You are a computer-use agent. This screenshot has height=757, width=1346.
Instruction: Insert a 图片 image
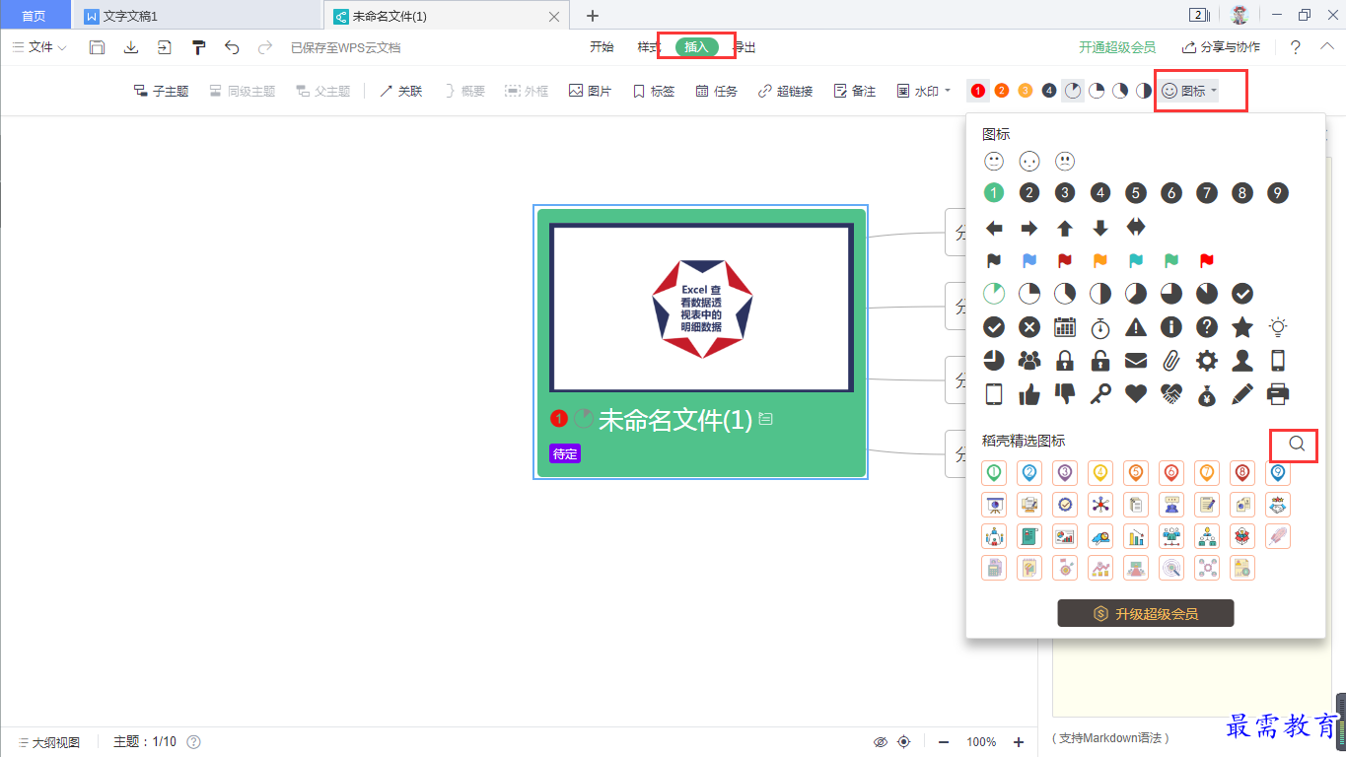[590, 91]
